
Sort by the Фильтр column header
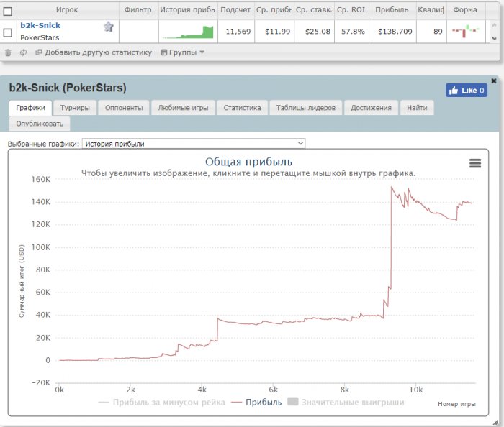pos(138,10)
